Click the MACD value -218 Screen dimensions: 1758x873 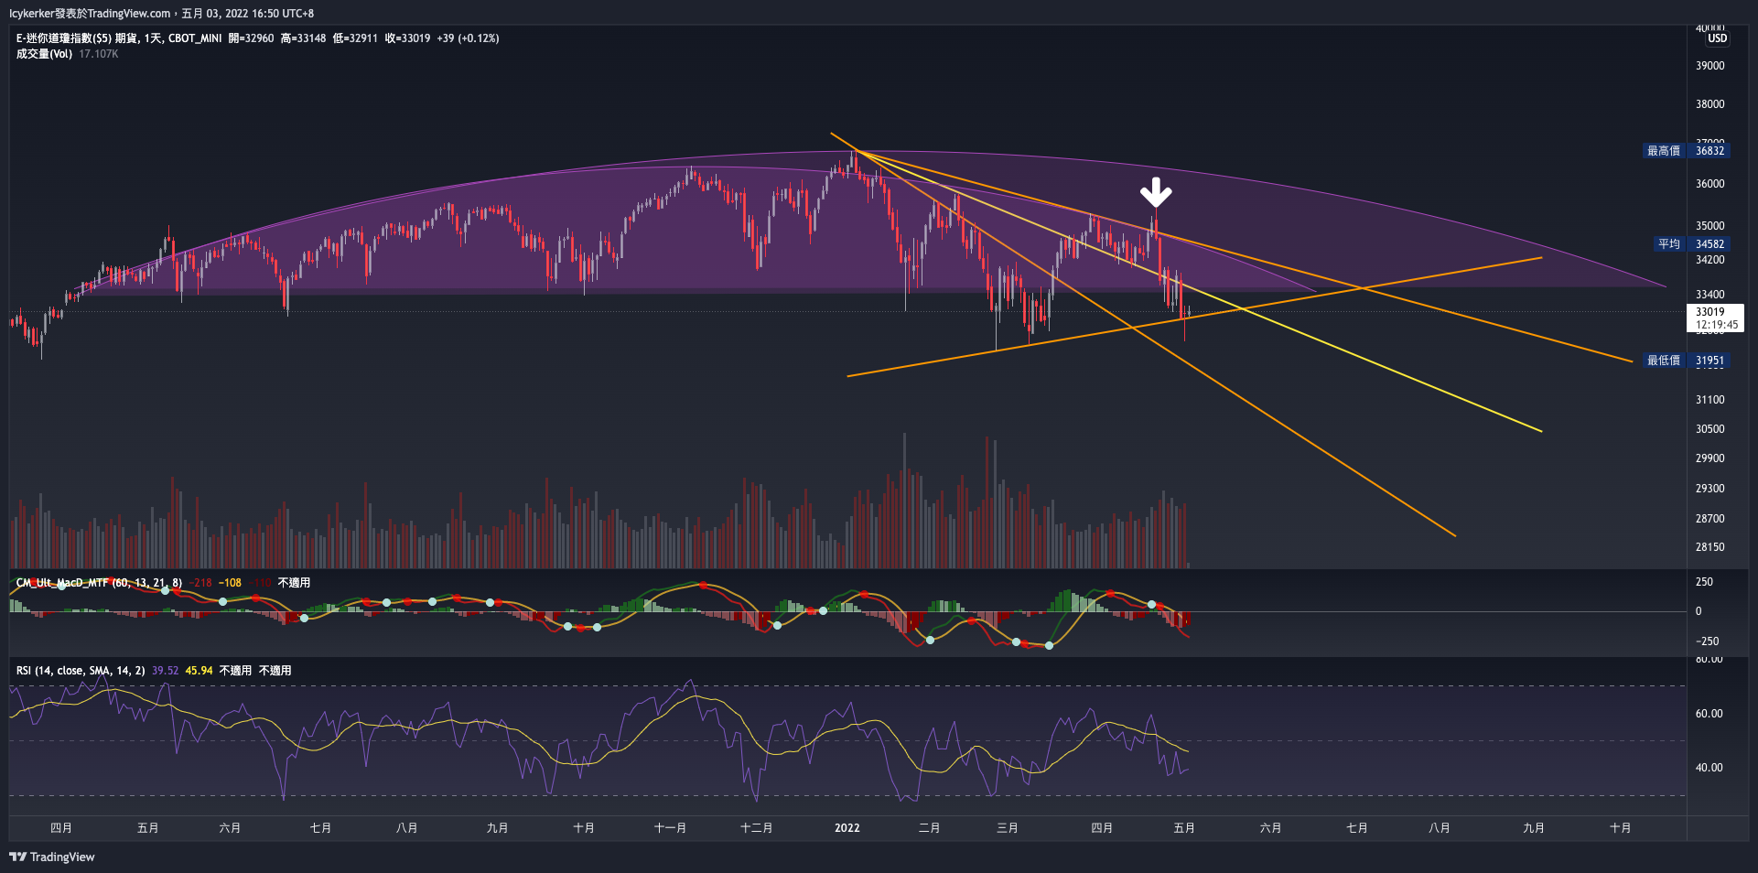pos(201,583)
